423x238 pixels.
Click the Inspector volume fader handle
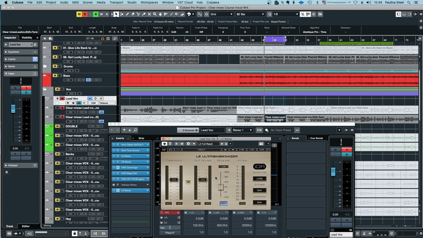coord(13,109)
